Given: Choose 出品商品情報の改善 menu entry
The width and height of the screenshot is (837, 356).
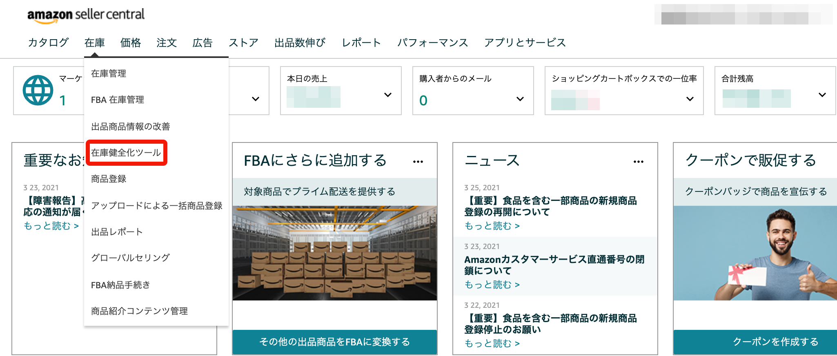Looking at the screenshot, I should tap(131, 127).
